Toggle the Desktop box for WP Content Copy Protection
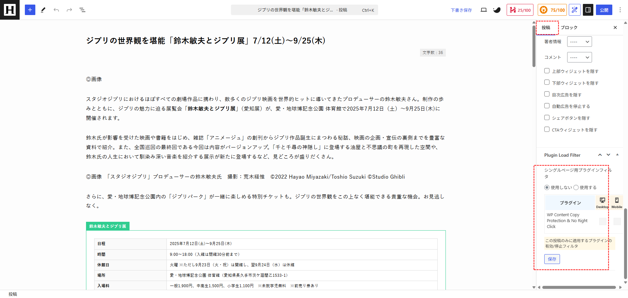 [x=602, y=221]
